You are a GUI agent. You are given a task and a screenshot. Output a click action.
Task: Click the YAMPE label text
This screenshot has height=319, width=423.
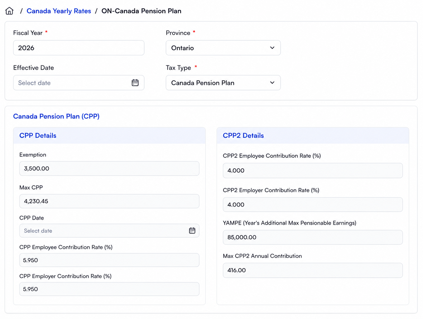[x=290, y=223]
